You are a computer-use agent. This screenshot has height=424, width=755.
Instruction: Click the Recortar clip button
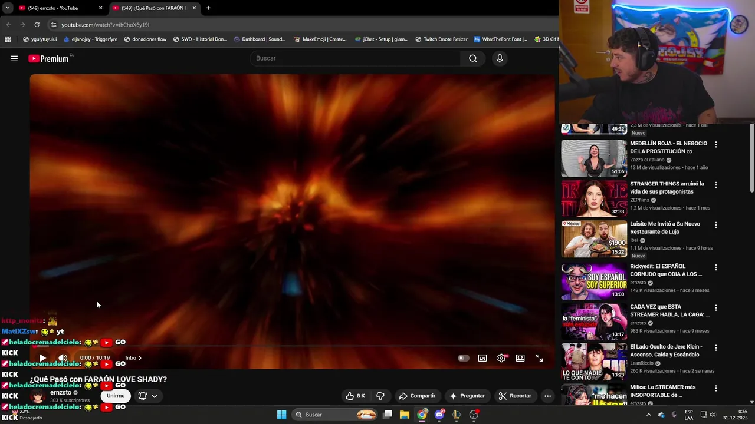pyautogui.click(x=515, y=396)
